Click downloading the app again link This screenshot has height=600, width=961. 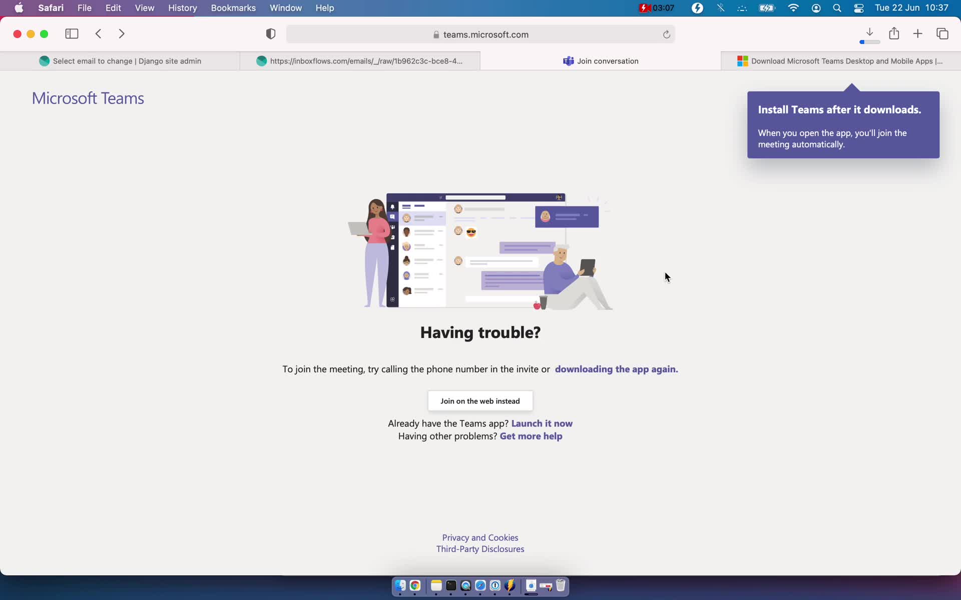[616, 368]
